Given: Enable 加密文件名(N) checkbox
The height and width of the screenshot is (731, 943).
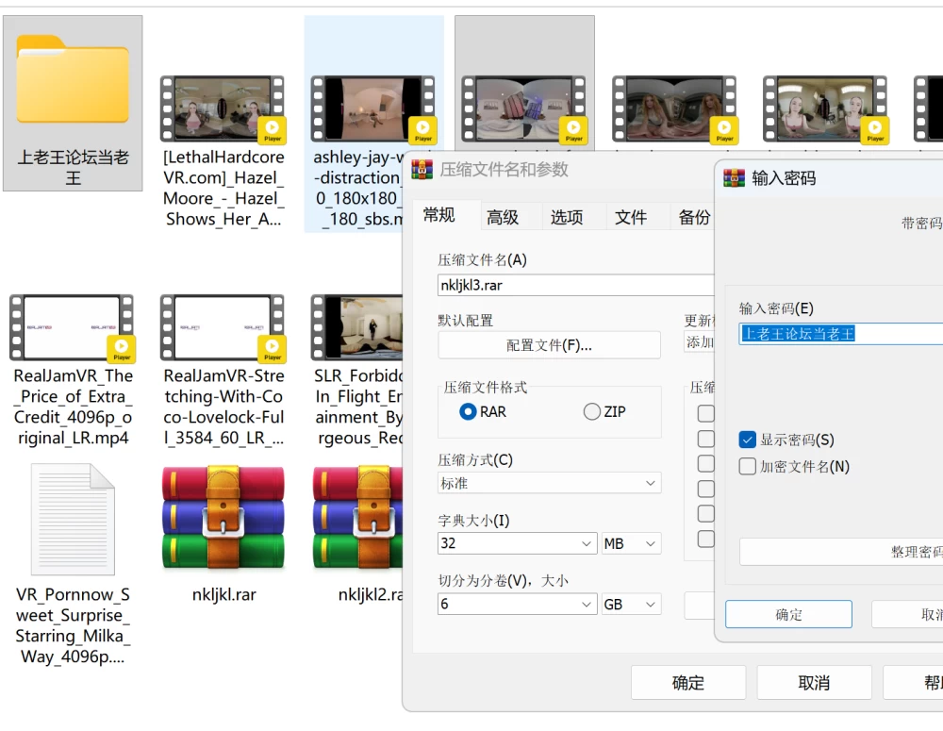Looking at the screenshot, I should [747, 466].
